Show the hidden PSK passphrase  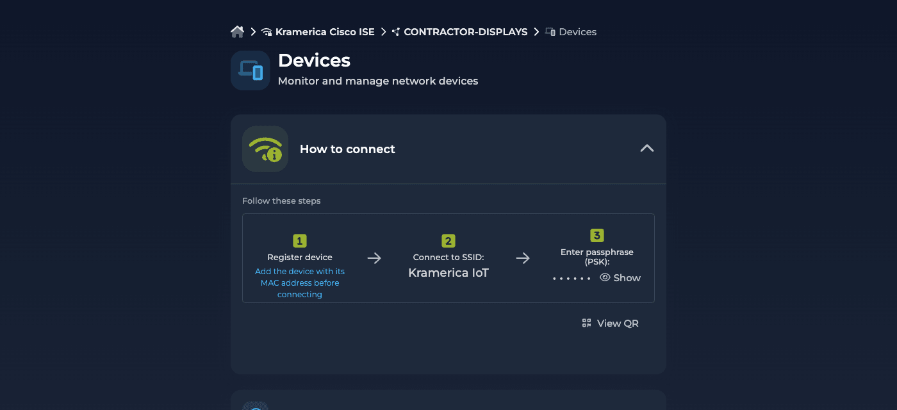click(x=620, y=277)
